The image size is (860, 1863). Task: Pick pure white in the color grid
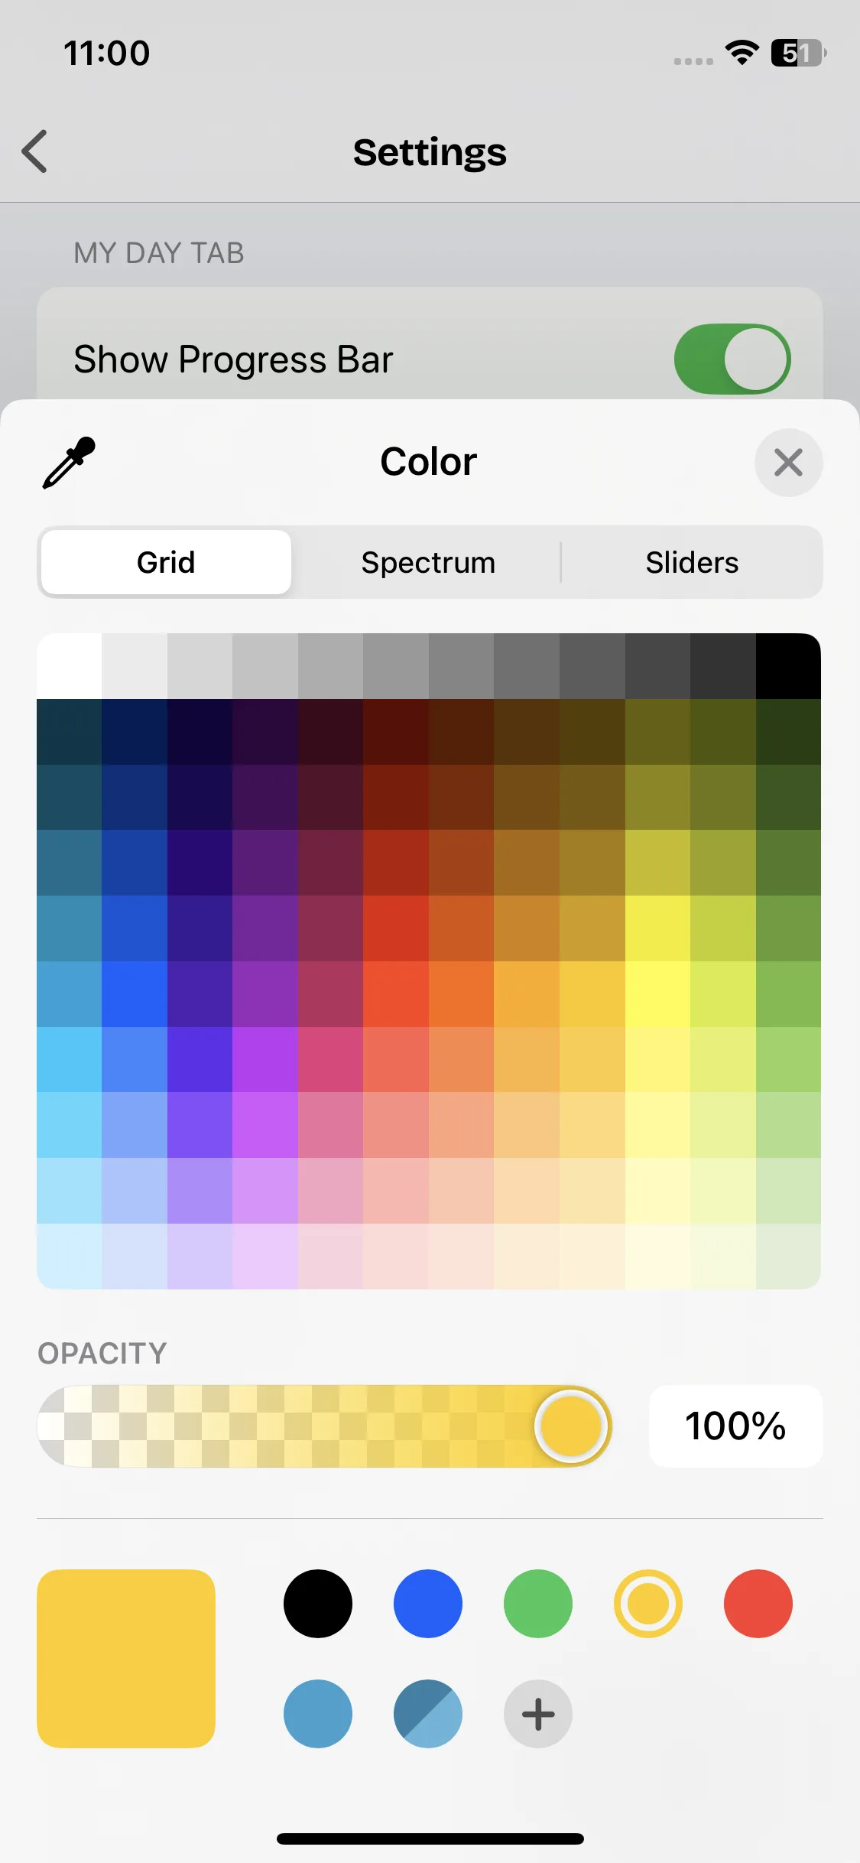click(x=70, y=666)
